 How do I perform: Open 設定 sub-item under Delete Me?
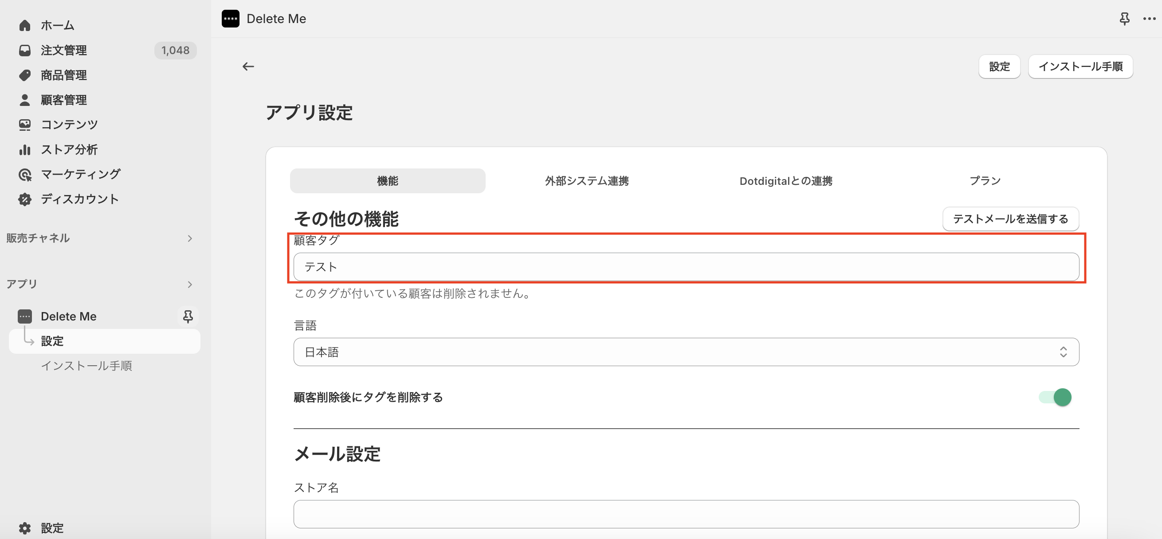pyautogui.click(x=105, y=341)
